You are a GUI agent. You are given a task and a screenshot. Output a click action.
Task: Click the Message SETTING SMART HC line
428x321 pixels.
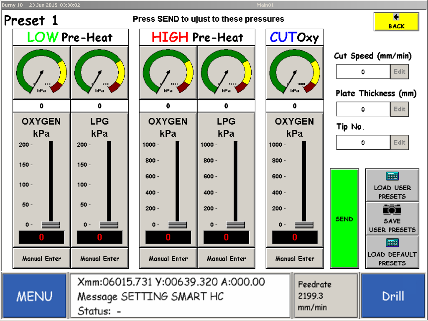point(150,297)
